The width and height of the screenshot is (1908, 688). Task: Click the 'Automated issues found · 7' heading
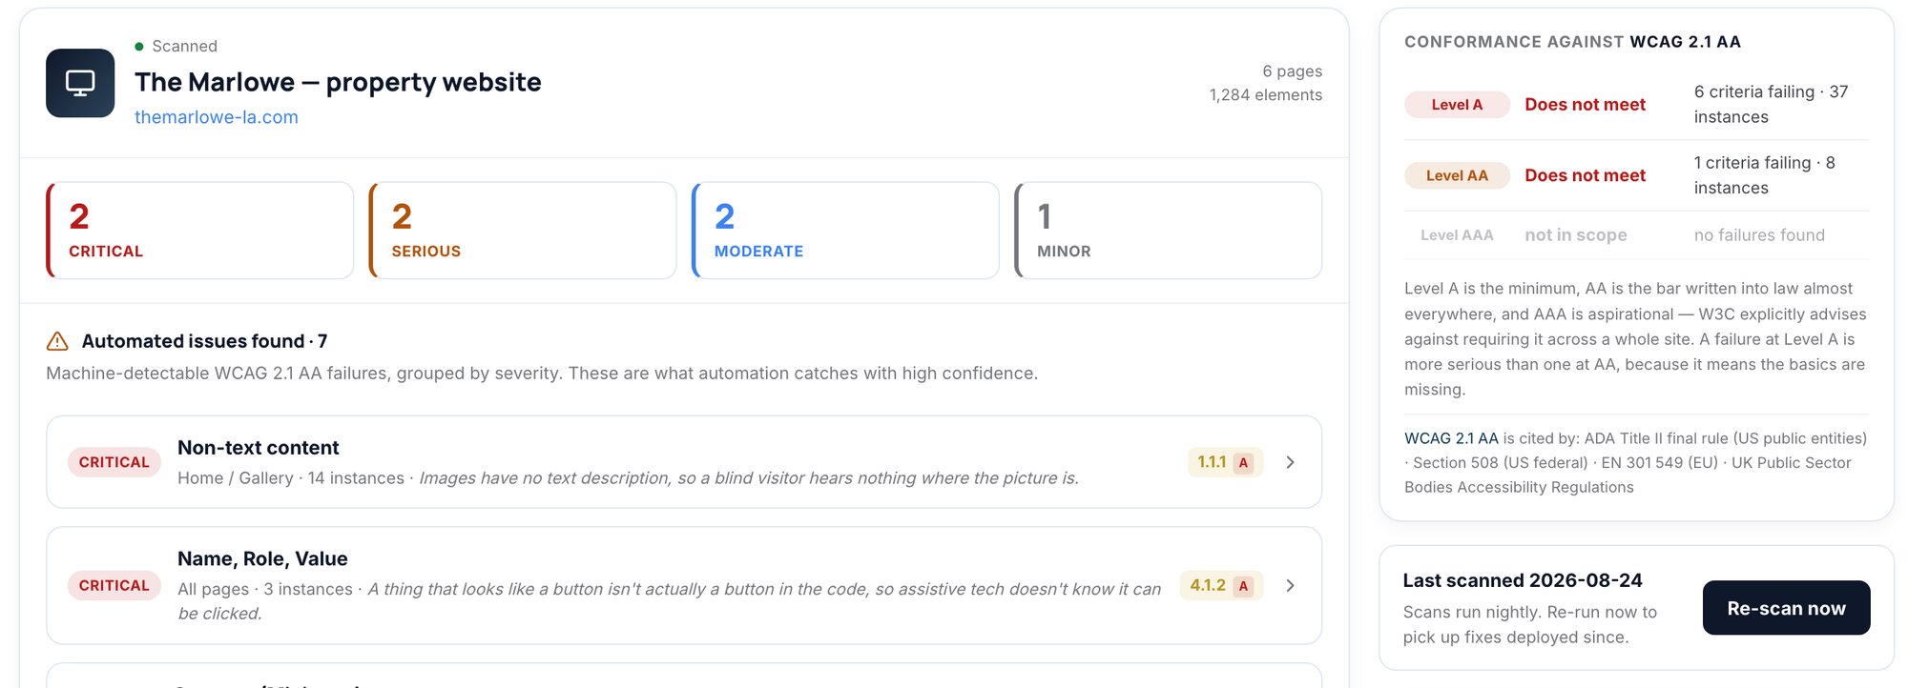click(204, 341)
